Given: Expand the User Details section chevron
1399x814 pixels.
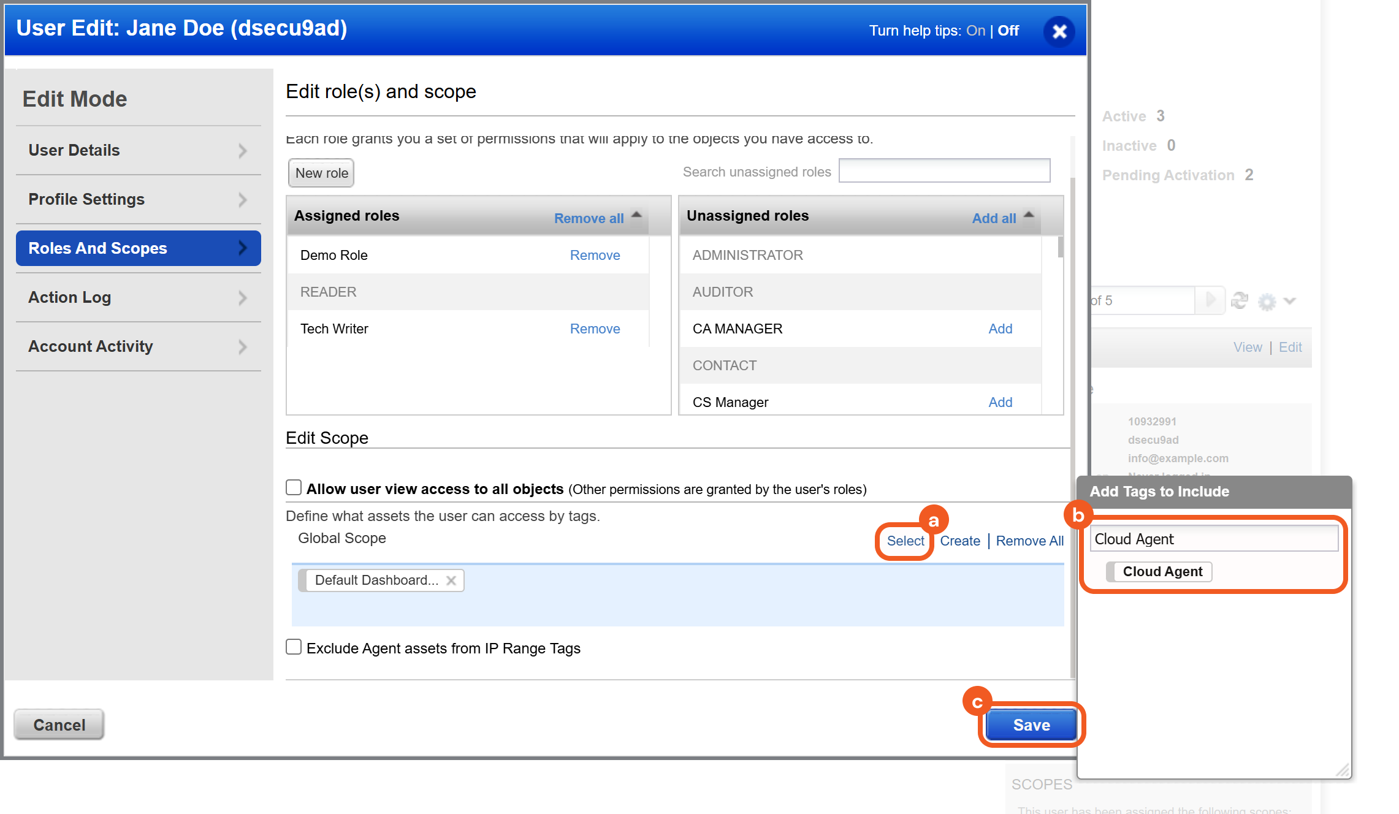Looking at the screenshot, I should click(243, 151).
